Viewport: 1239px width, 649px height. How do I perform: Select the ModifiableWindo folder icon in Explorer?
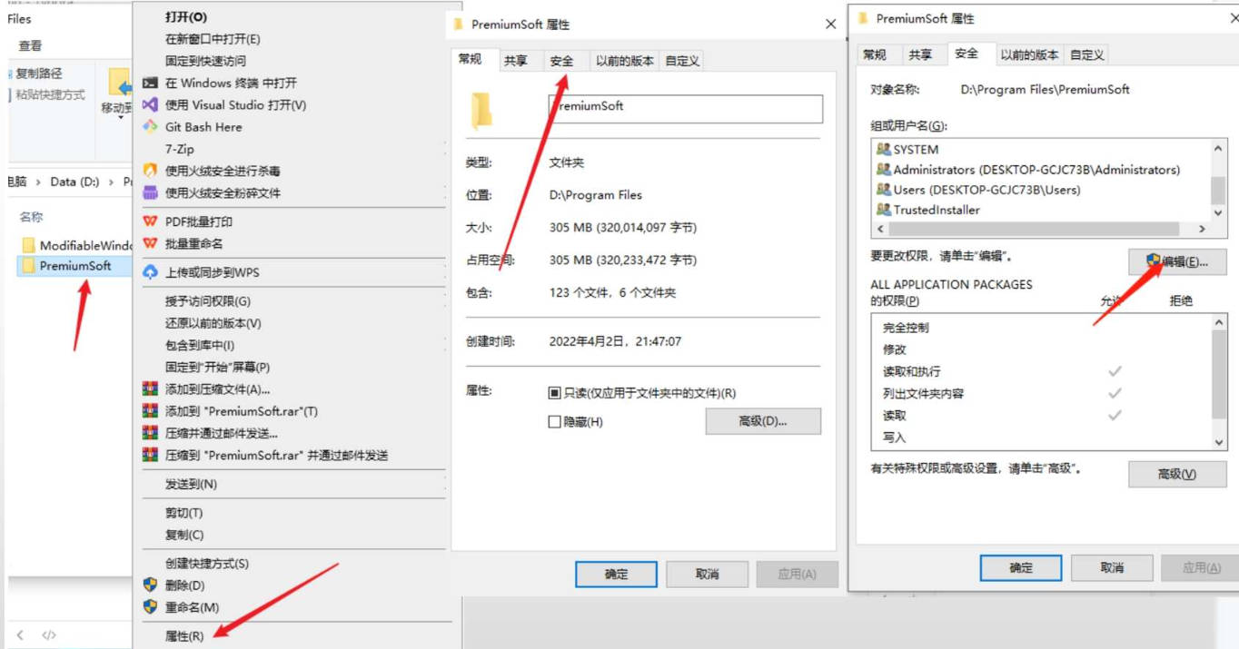coord(28,245)
